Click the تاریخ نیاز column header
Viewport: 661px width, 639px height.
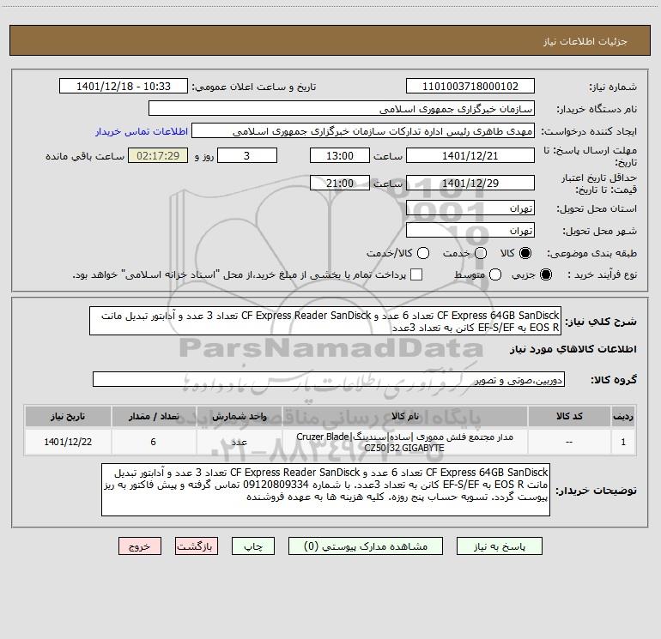point(68,417)
